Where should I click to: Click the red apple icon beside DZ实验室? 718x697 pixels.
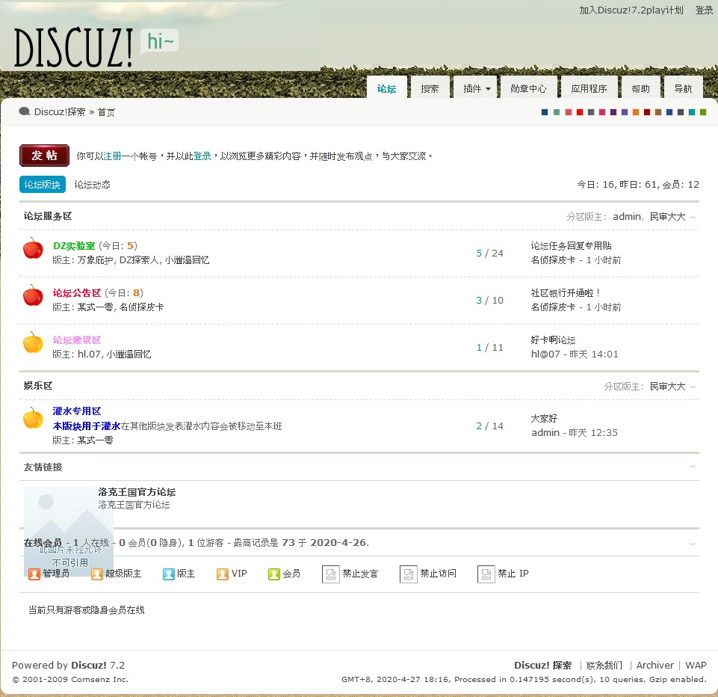(33, 248)
